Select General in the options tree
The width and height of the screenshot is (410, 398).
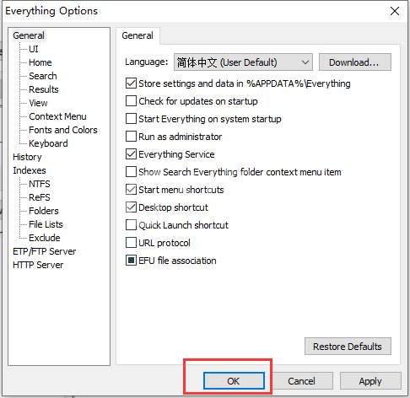click(29, 35)
